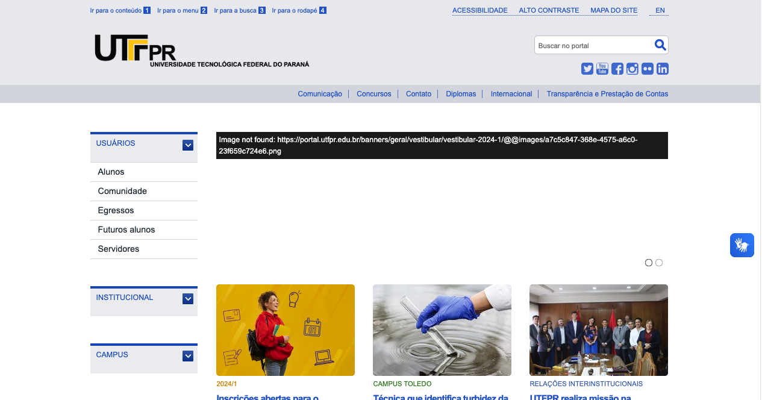762x400 pixels.
Task: Click the CAMPUS section header
Action: 112,355
